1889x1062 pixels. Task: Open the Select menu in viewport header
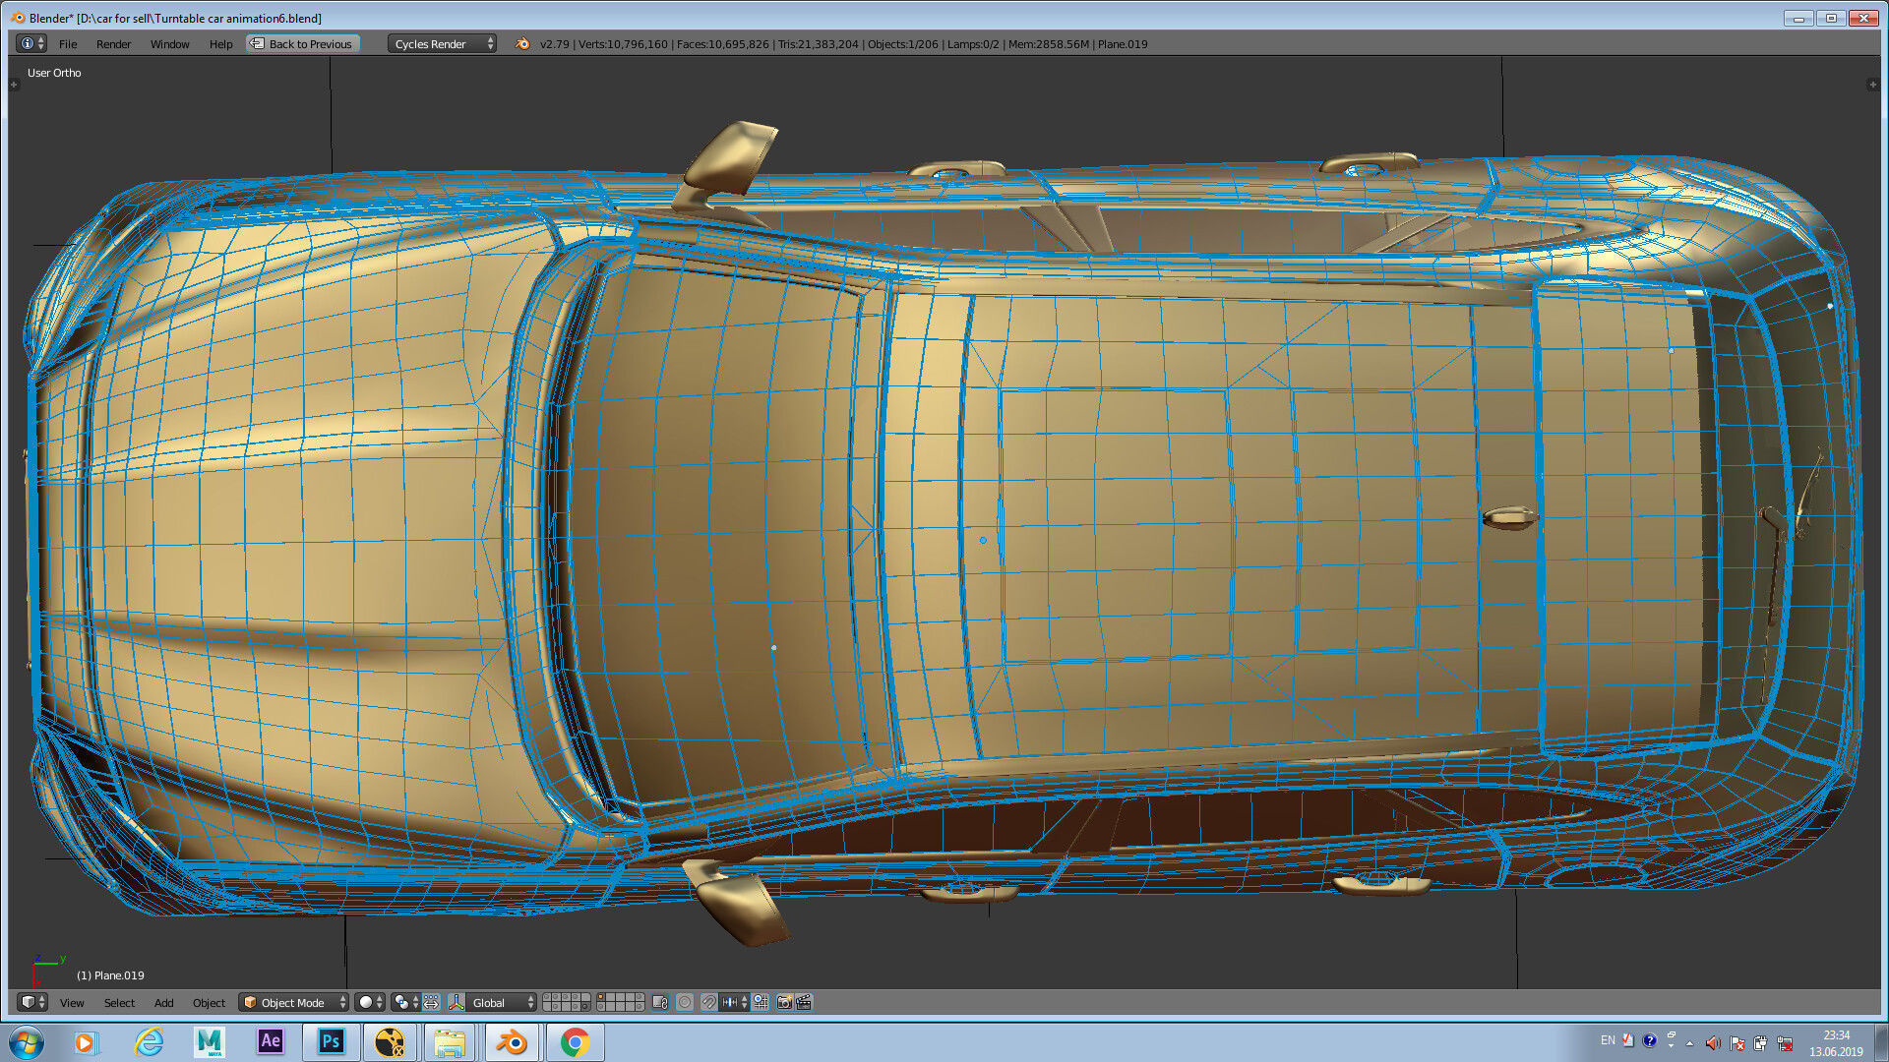pos(119,1002)
